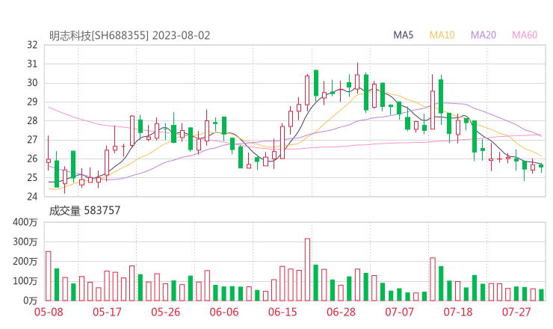Click the 07-27 date axis label

pos(516,312)
